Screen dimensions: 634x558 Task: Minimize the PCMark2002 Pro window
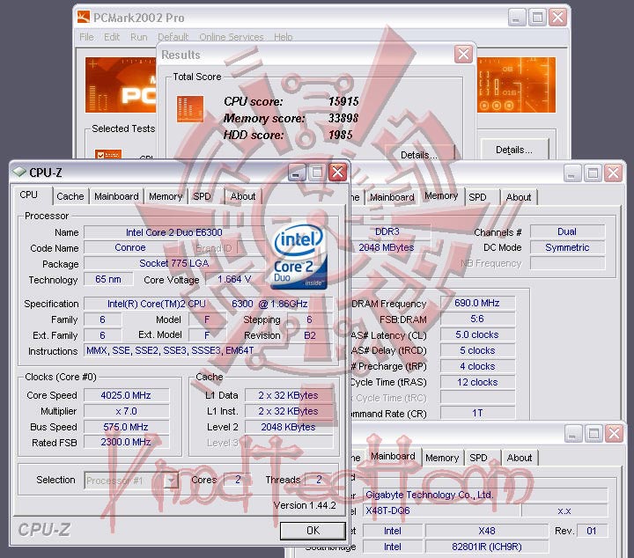coord(517,18)
